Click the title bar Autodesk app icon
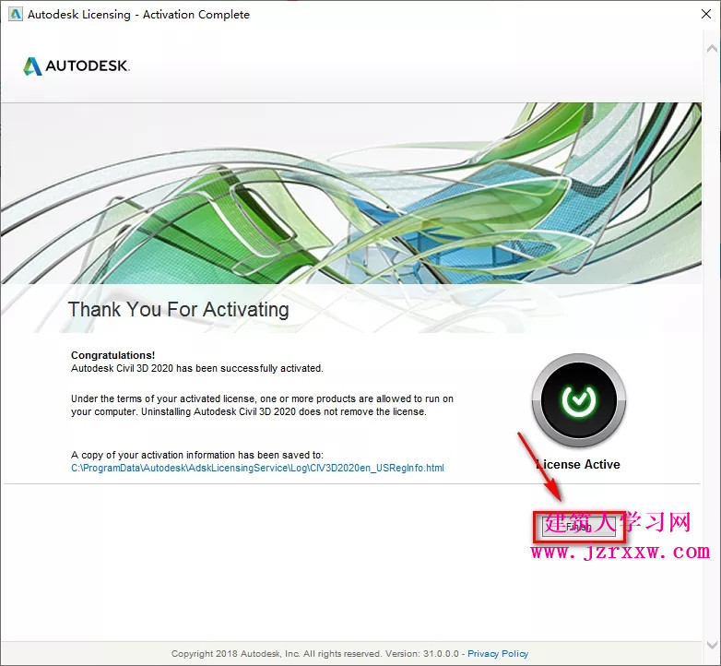The width and height of the screenshot is (721, 666). pyautogui.click(x=15, y=14)
